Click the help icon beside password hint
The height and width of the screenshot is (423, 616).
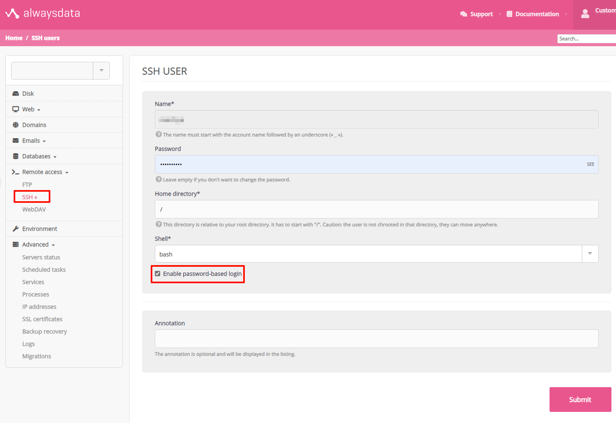(x=159, y=179)
